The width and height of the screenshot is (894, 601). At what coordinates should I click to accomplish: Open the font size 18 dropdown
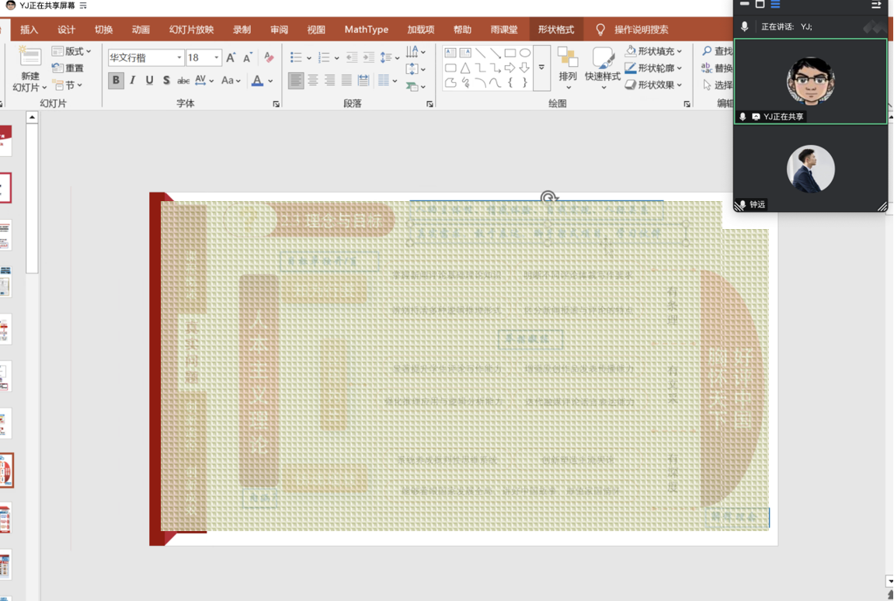[217, 57]
